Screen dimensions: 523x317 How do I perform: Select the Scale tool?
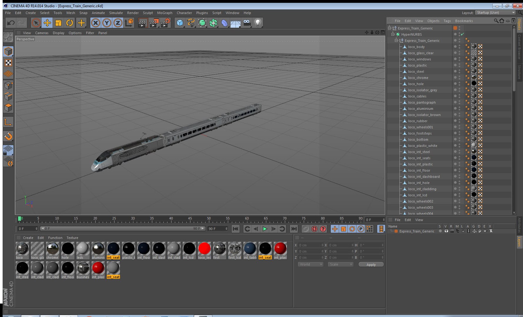coord(58,23)
